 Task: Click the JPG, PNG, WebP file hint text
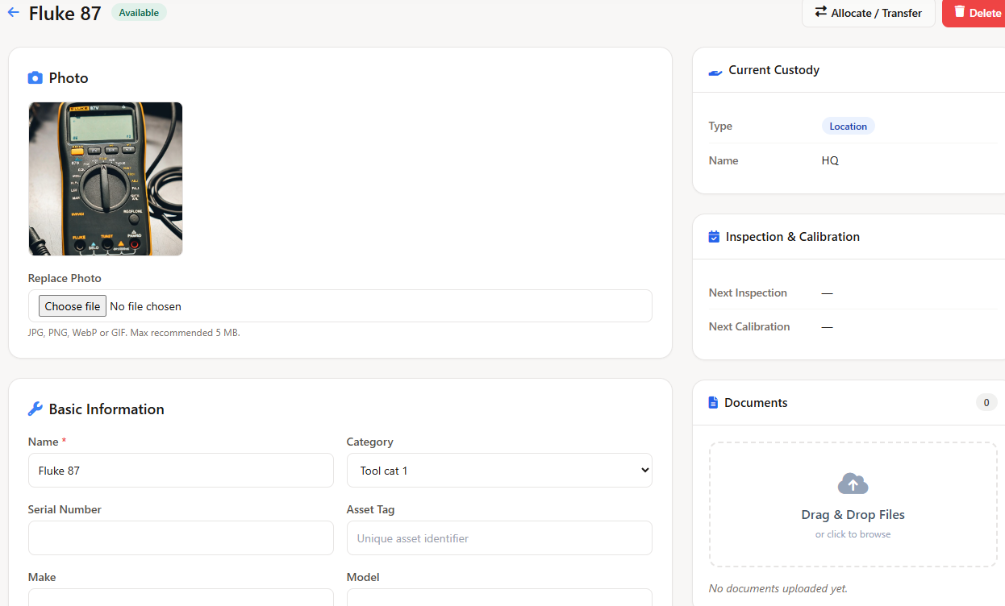(134, 333)
